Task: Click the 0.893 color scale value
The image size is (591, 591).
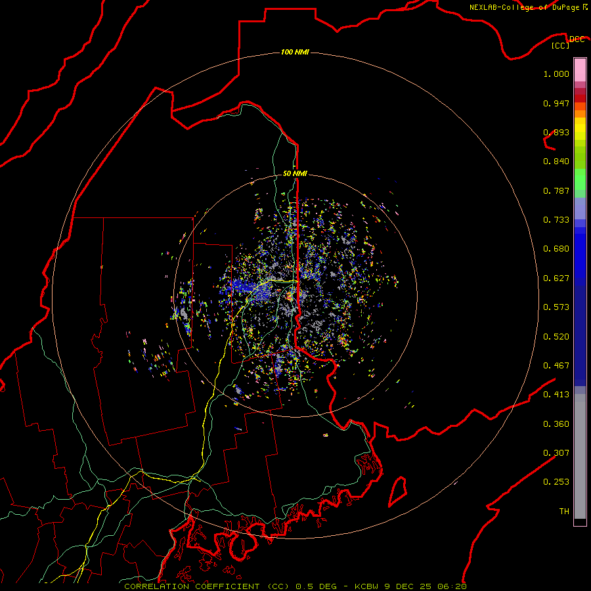Action: (556, 132)
